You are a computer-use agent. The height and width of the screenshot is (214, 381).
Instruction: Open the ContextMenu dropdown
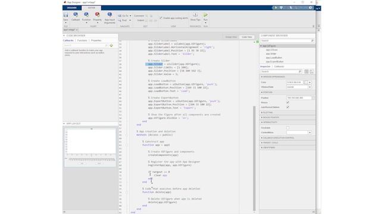(310, 133)
